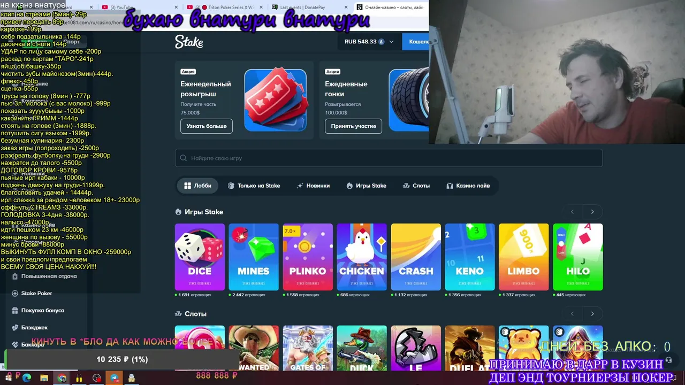The height and width of the screenshot is (385, 685).
Task: Click the Баккара sidebar icon
Action: pos(15,345)
